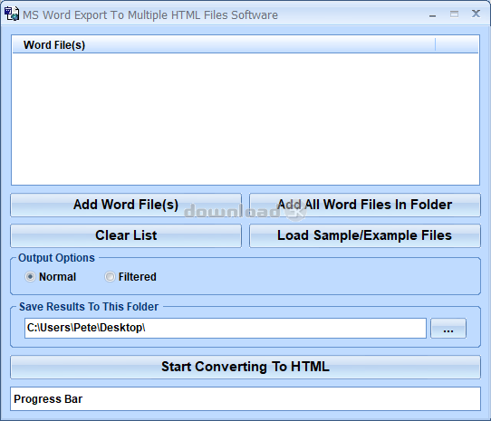491x421 pixels.
Task: Click Add All Word Files In Folder
Action: (365, 205)
